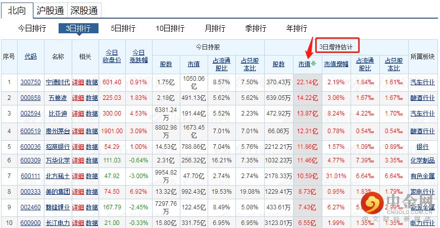Sort by 股数 under 今日持股
This screenshot has height=228, width=440.
click(166, 64)
